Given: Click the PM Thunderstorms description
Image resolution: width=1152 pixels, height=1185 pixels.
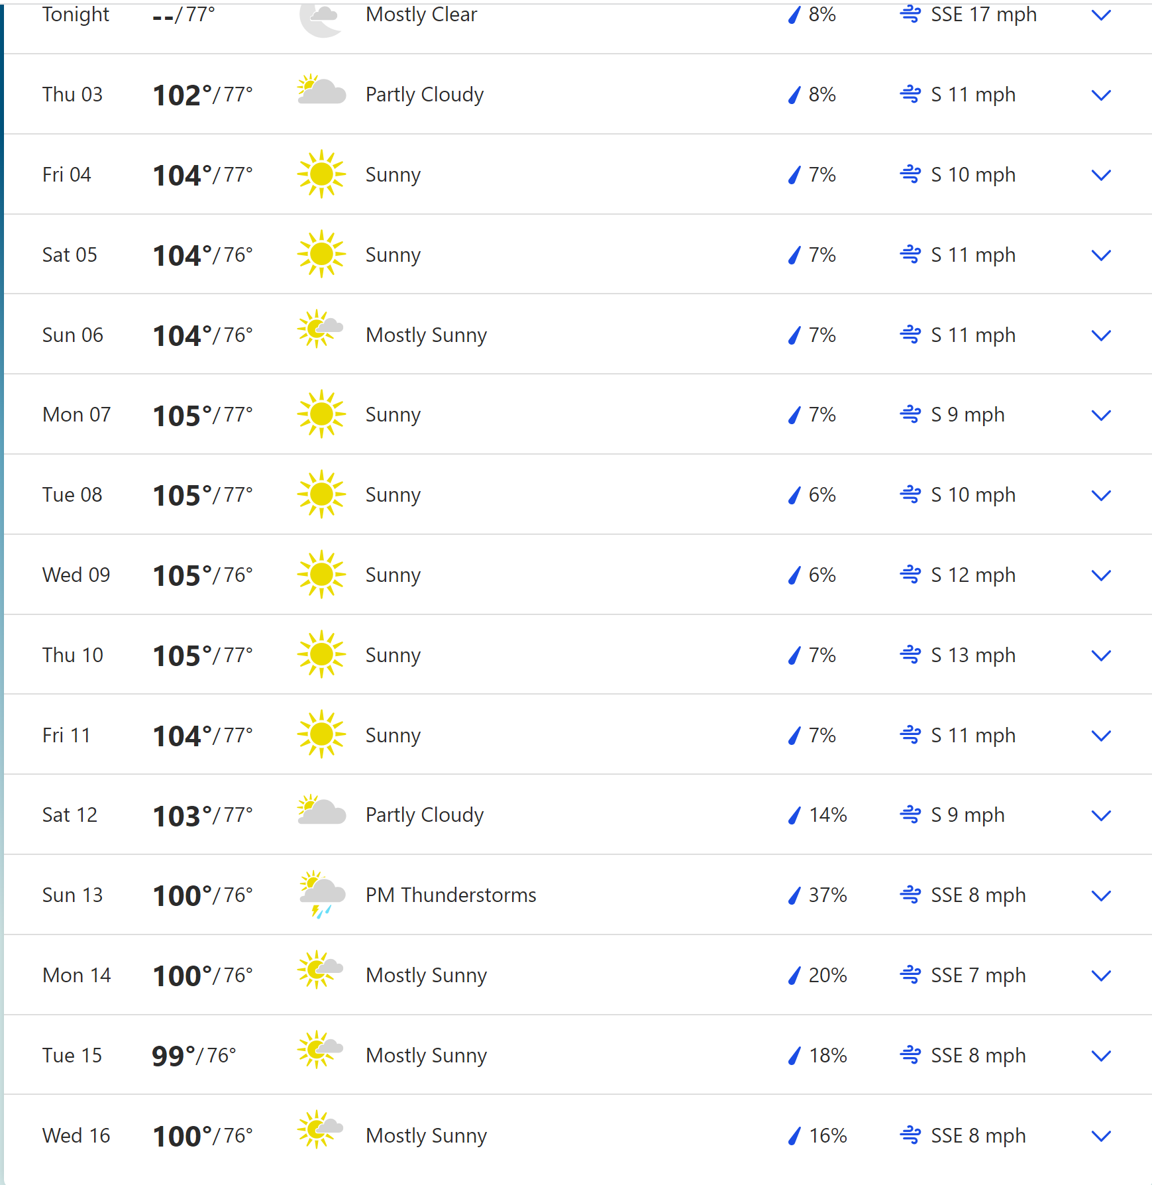Looking at the screenshot, I should (451, 895).
